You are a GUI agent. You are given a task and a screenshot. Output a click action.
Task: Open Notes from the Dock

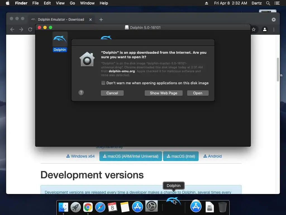click(125, 207)
